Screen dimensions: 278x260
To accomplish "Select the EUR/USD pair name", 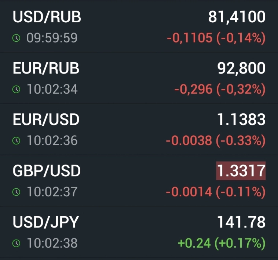I will click(x=46, y=120).
